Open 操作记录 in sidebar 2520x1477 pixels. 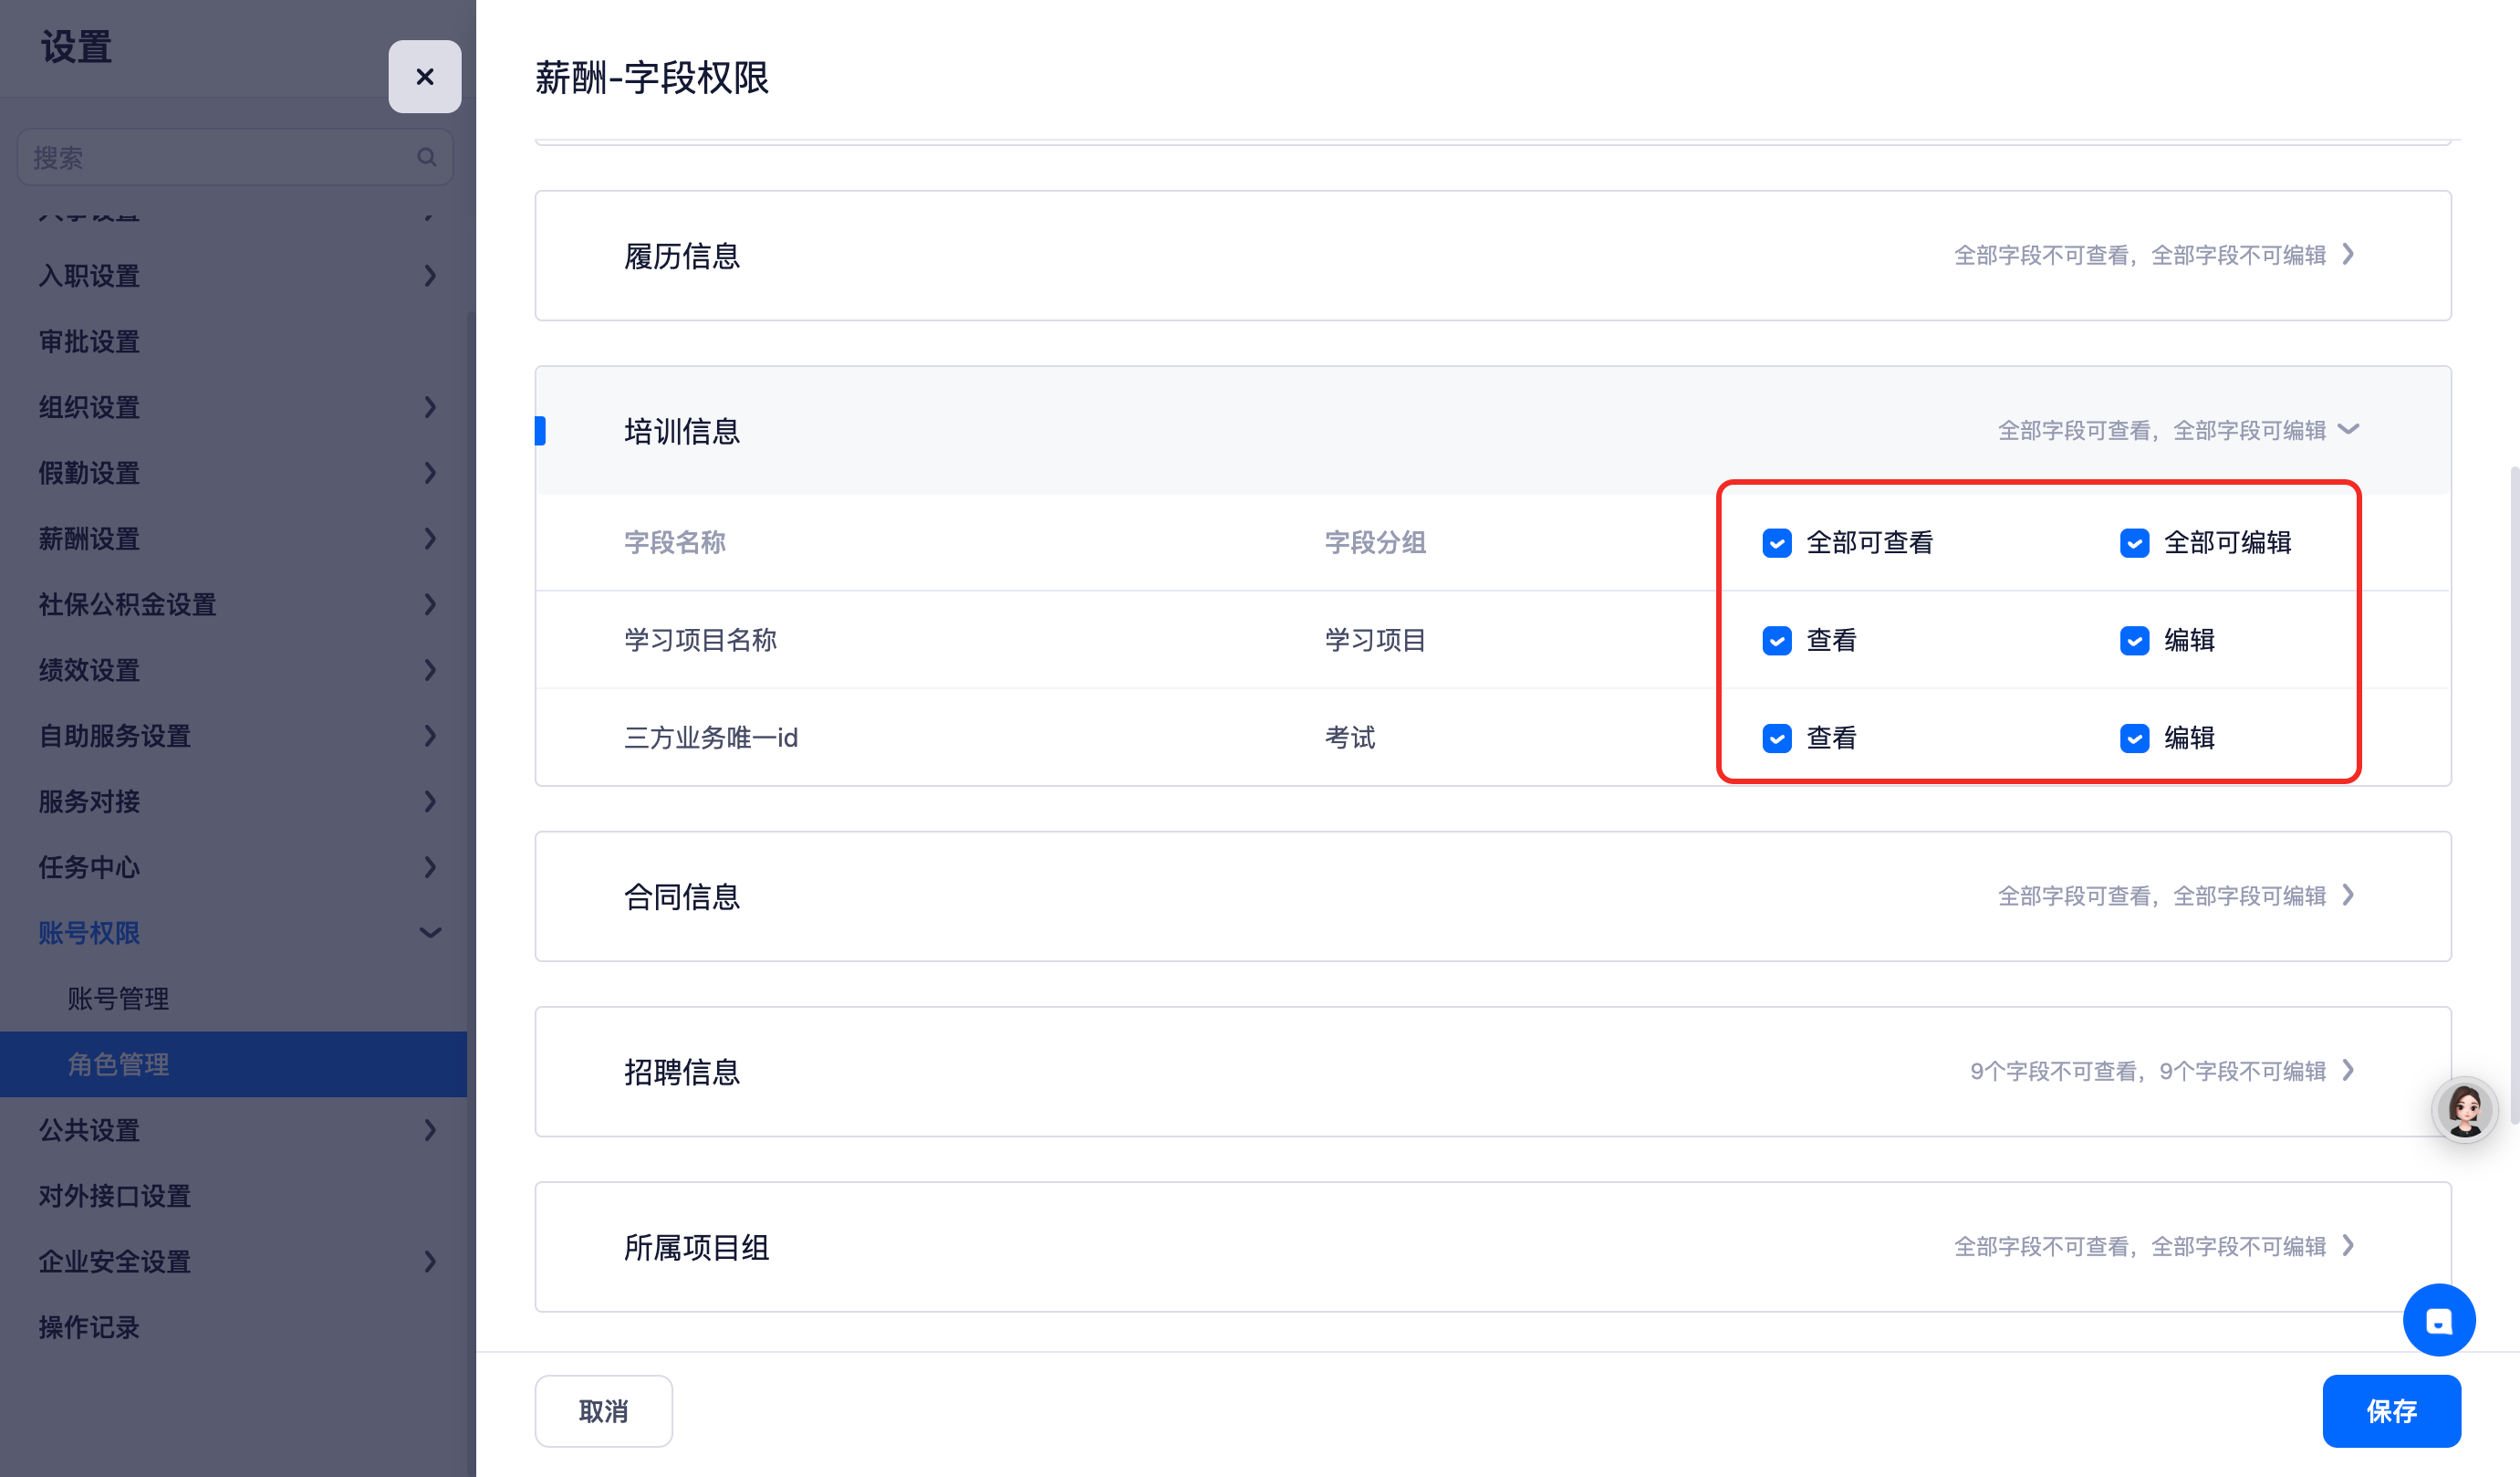coord(88,1327)
